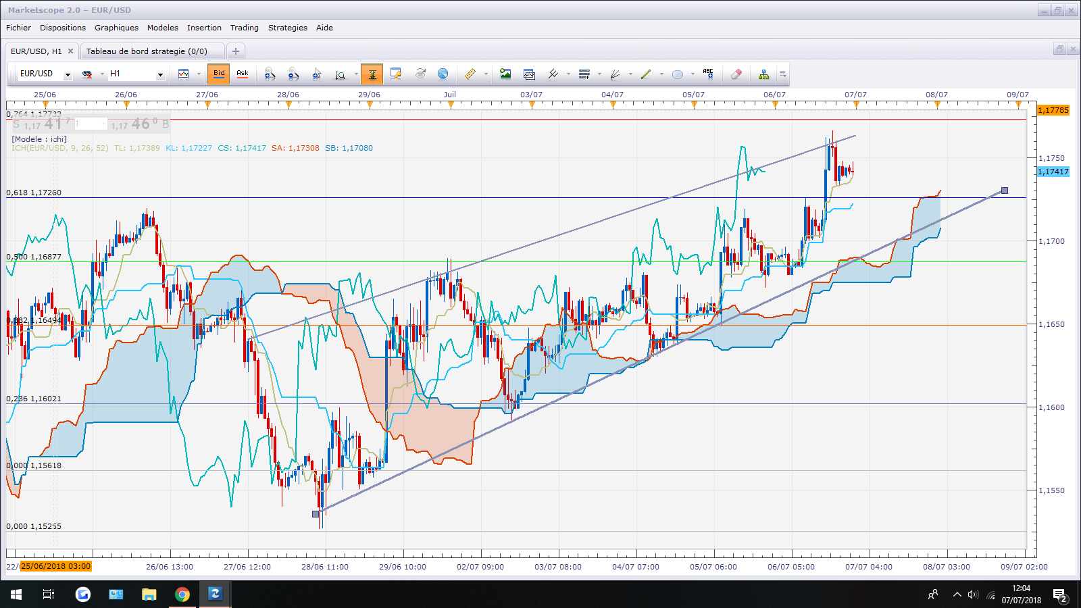Click the greyed-out eye icon
Viewport: 1081px width, 608px height.
coord(420,74)
